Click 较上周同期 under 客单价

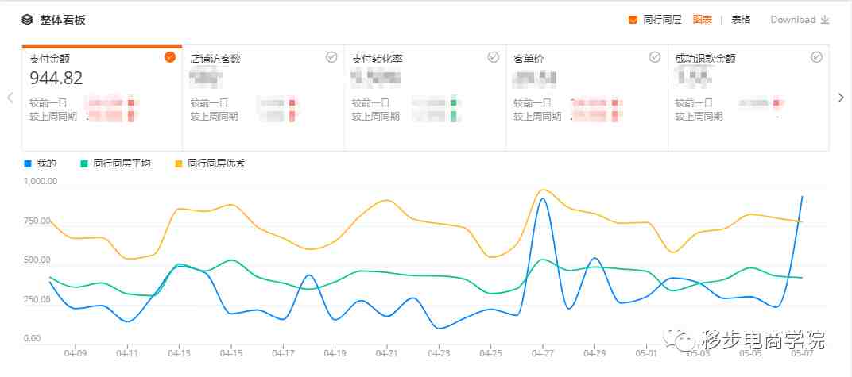537,116
